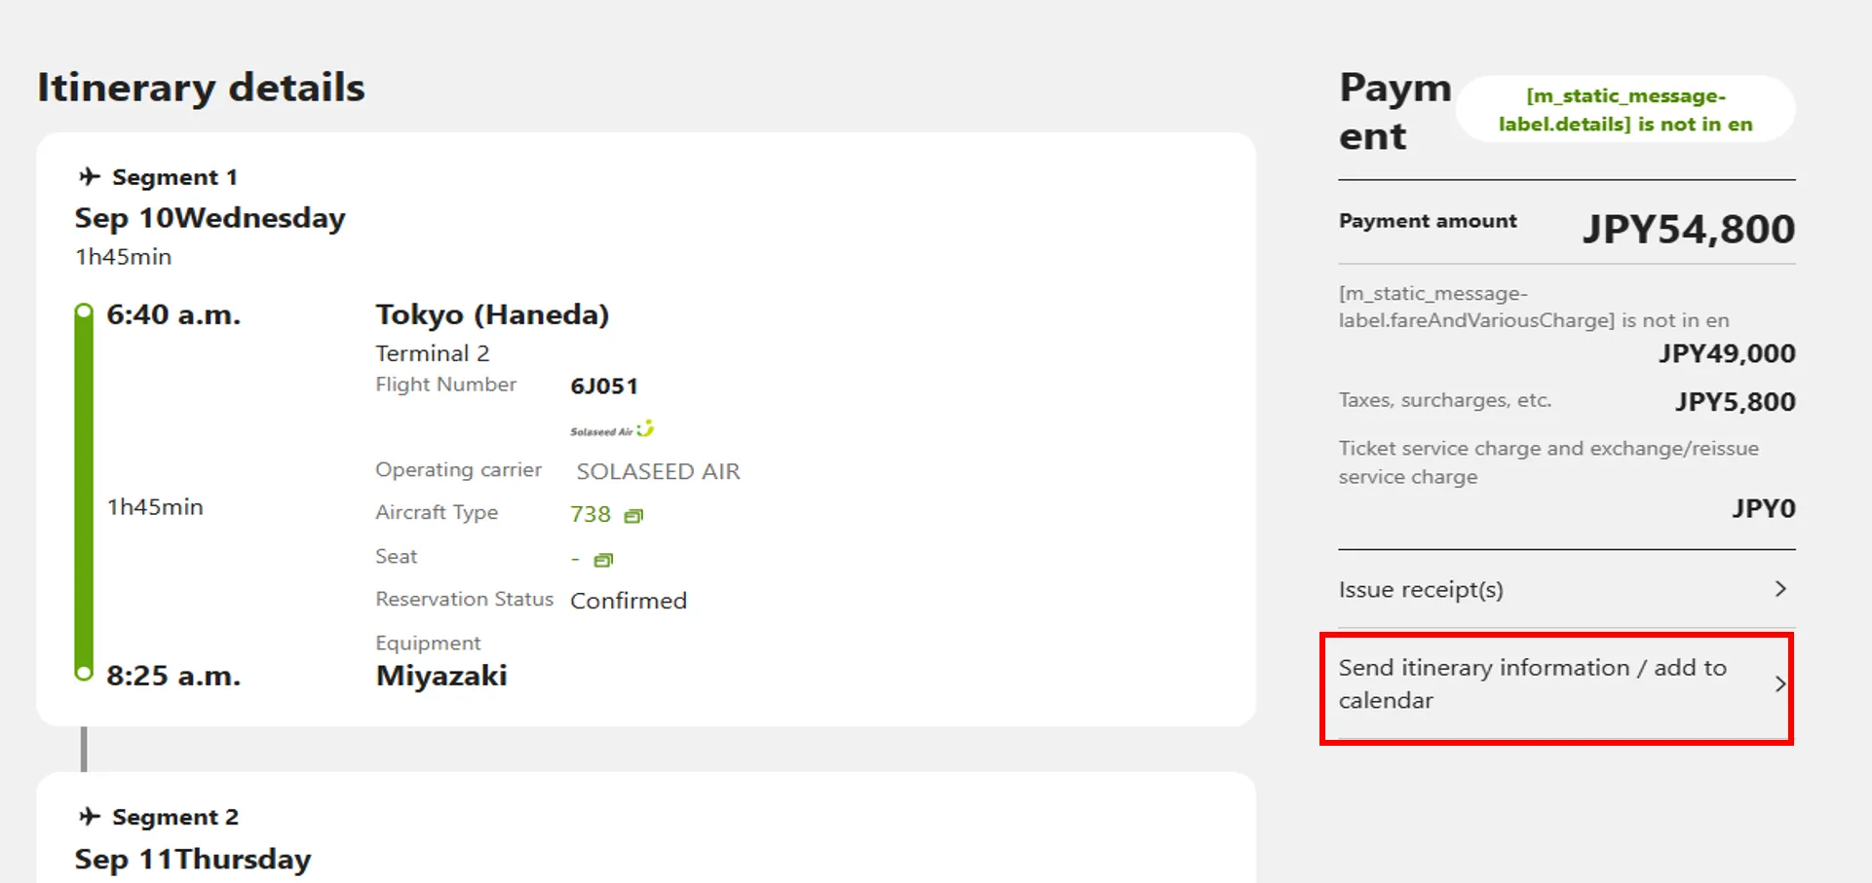Expand Send itinerary information chevron arrow
This screenshot has width=1872, height=883.
(1779, 684)
